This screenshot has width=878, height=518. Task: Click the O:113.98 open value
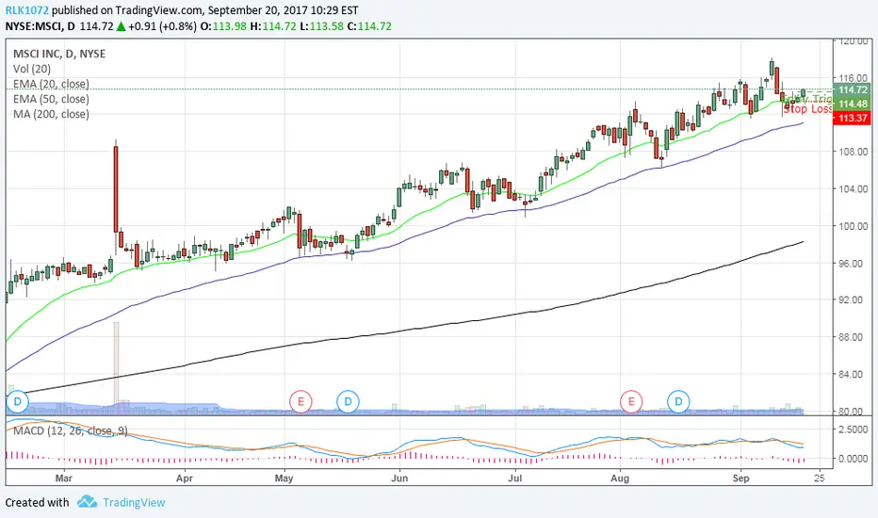[x=223, y=26]
